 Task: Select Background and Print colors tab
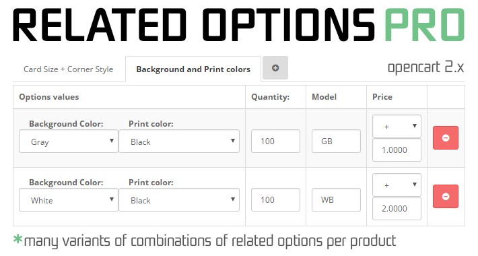[x=193, y=69]
